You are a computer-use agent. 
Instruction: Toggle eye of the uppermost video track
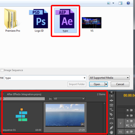127,110
